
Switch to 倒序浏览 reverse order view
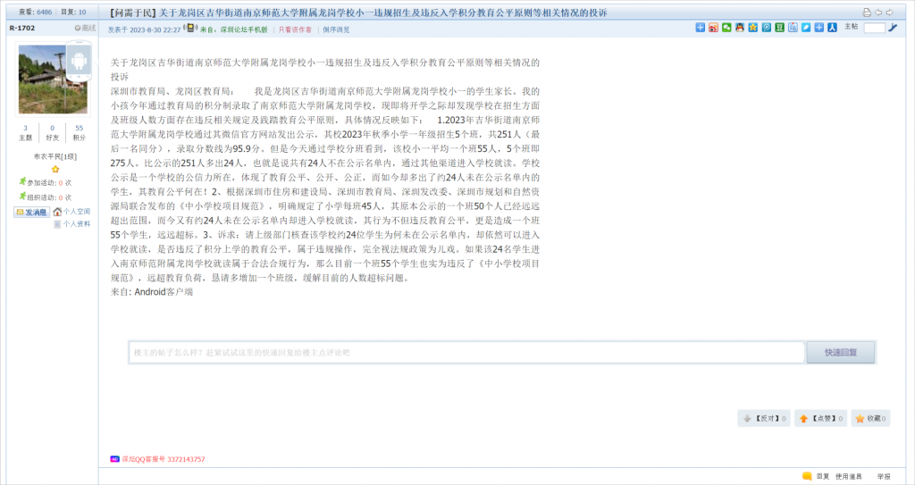point(336,29)
